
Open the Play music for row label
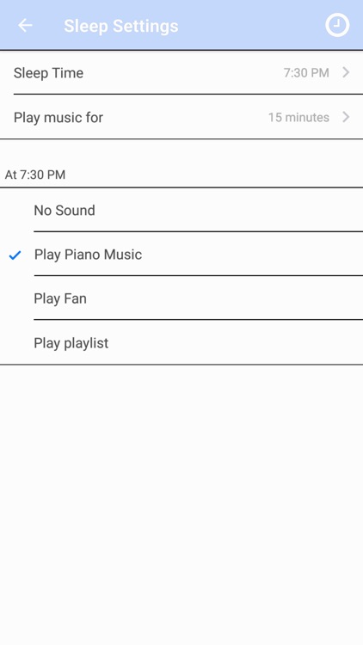click(58, 117)
